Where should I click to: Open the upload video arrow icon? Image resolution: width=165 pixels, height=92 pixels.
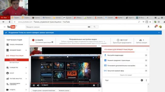click(148, 27)
